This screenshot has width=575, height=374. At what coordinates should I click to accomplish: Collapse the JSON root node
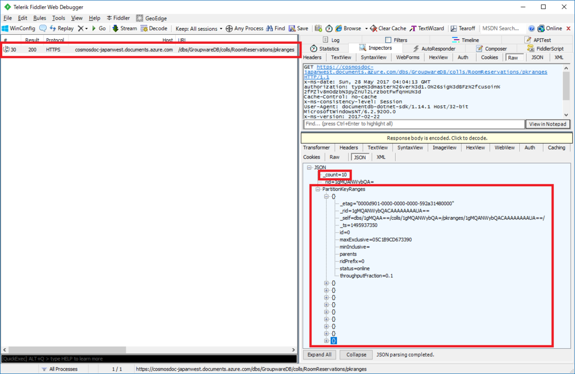point(309,168)
